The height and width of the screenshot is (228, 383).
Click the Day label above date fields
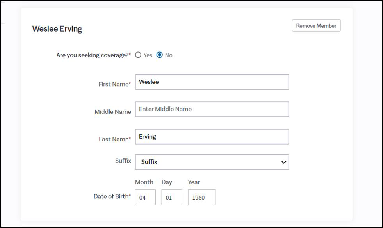click(x=167, y=182)
